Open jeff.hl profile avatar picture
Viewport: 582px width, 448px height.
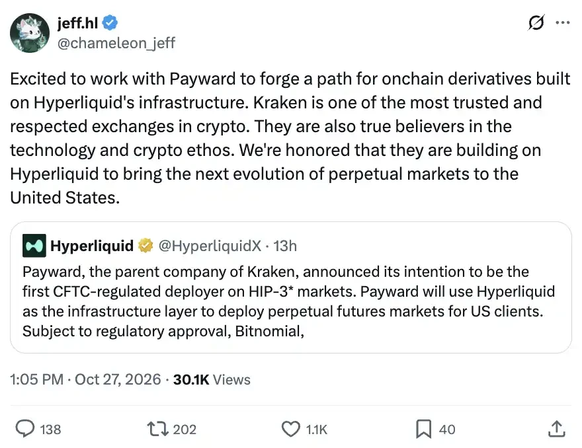point(30,33)
